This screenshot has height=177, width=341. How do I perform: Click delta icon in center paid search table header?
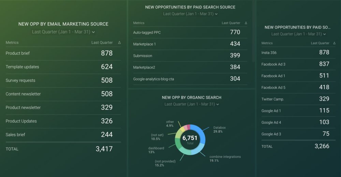246,23
